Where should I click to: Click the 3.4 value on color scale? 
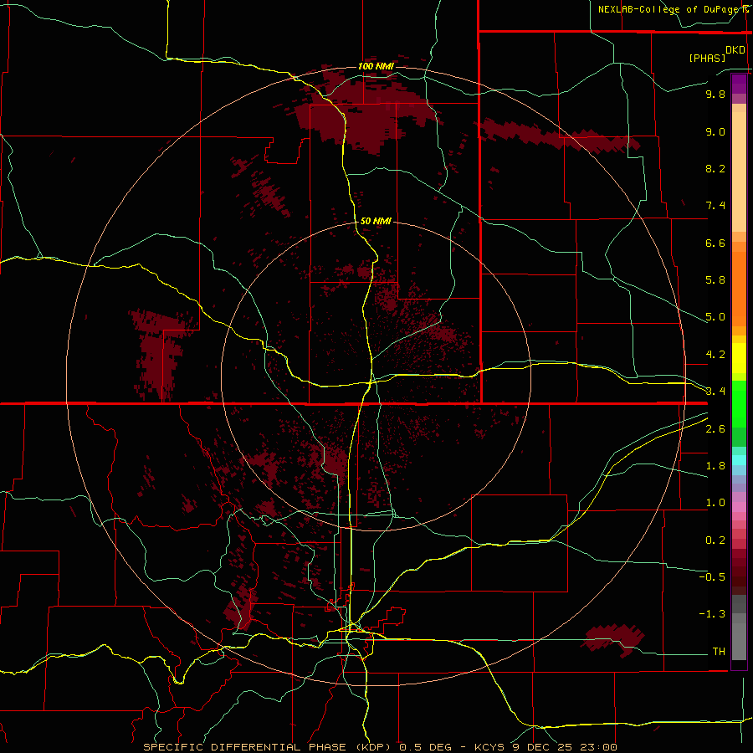pos(715,392)
